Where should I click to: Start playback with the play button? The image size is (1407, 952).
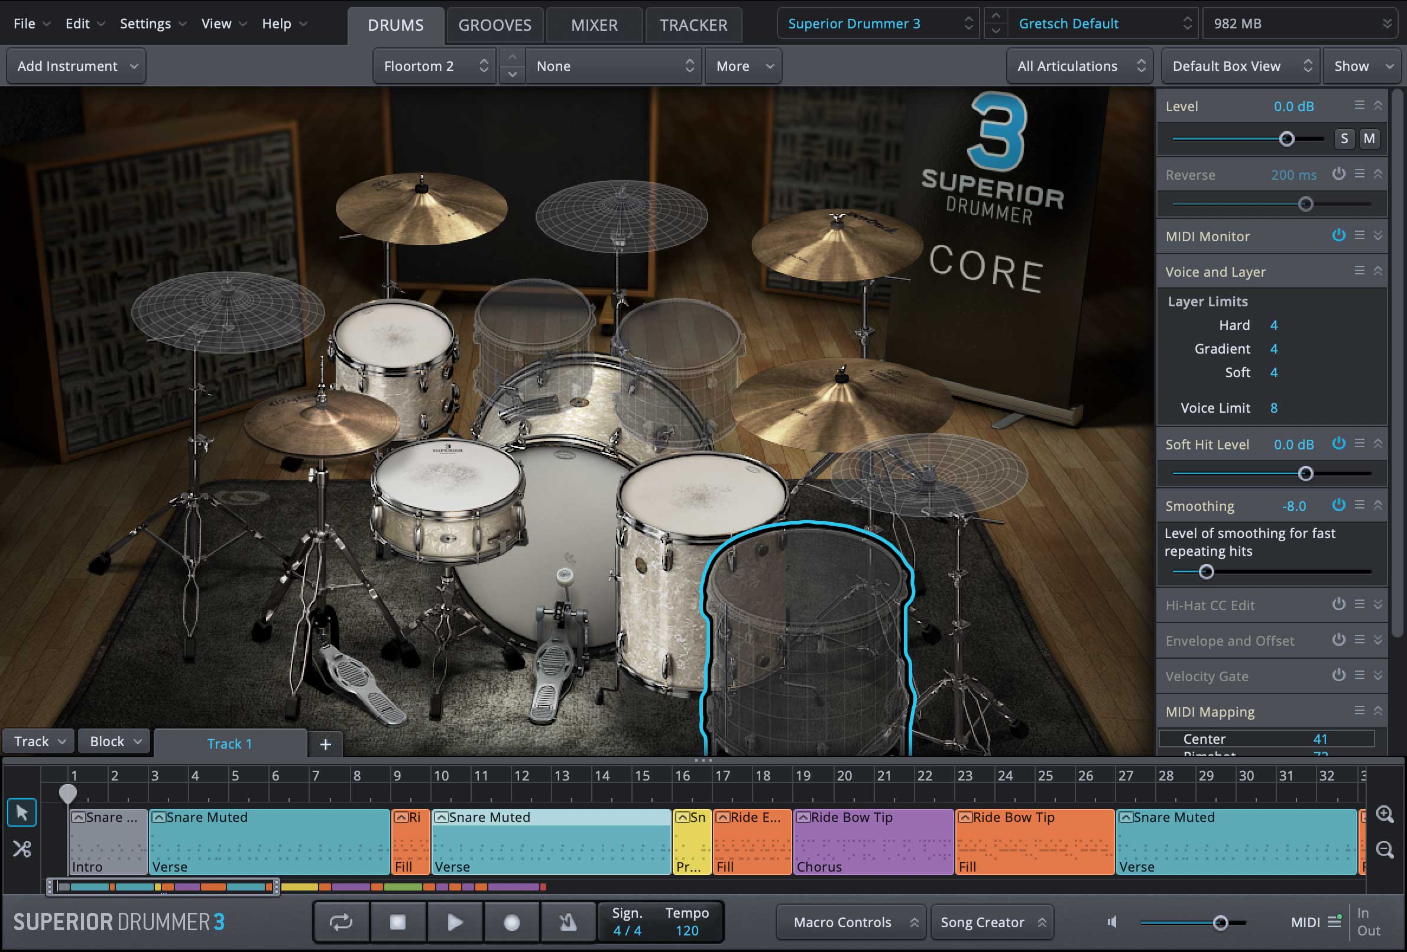tap(455, 922)
